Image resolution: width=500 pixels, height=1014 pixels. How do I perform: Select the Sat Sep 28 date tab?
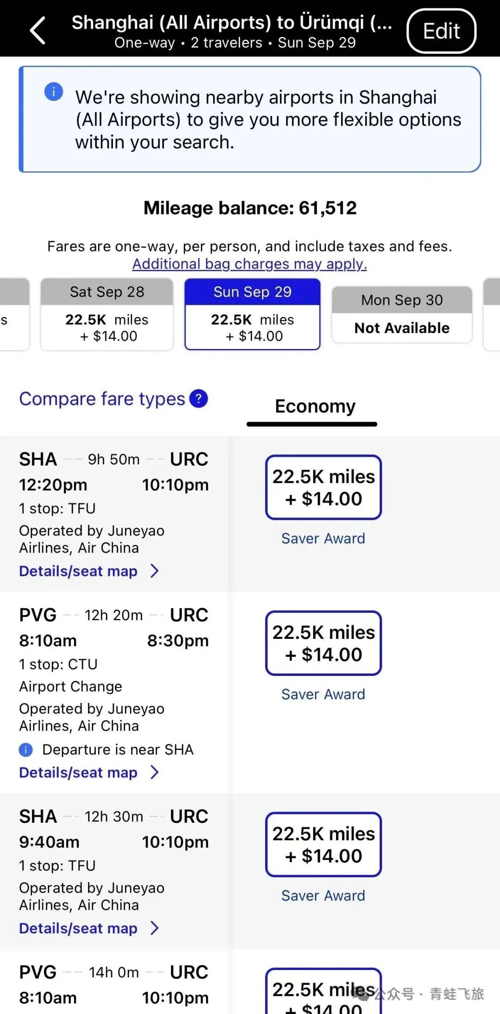107,314
